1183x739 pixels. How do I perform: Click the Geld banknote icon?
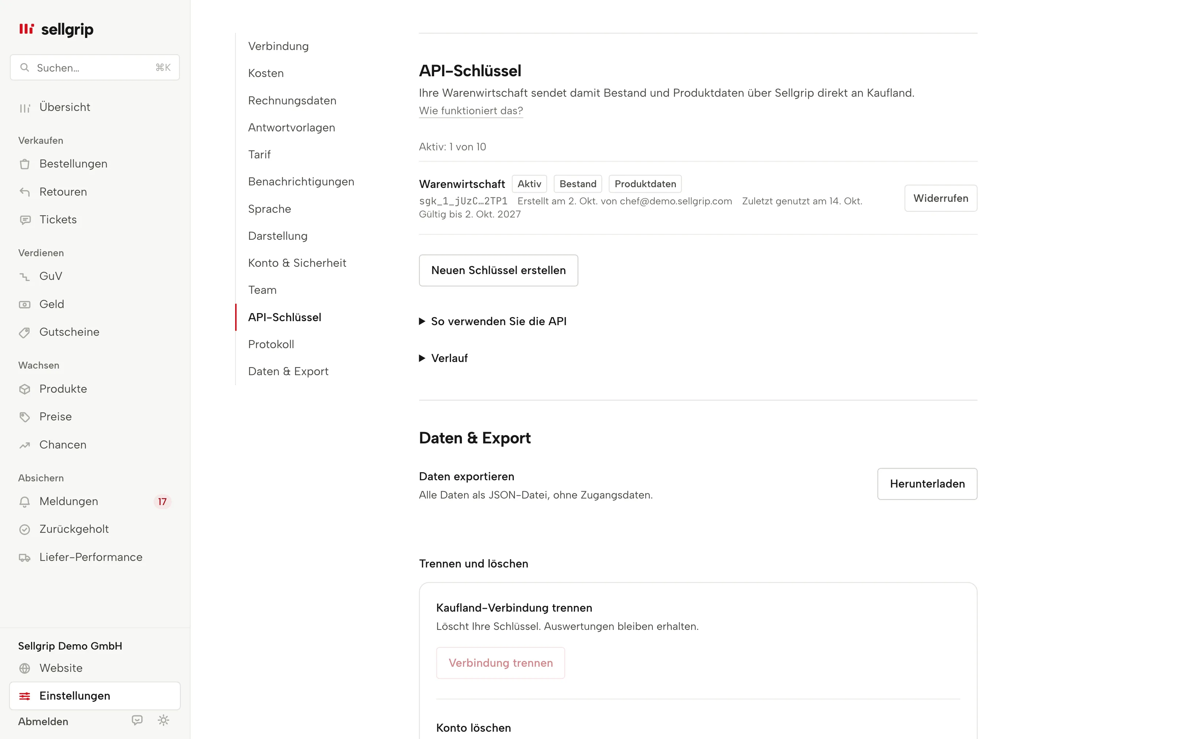(x=24, y=304)
